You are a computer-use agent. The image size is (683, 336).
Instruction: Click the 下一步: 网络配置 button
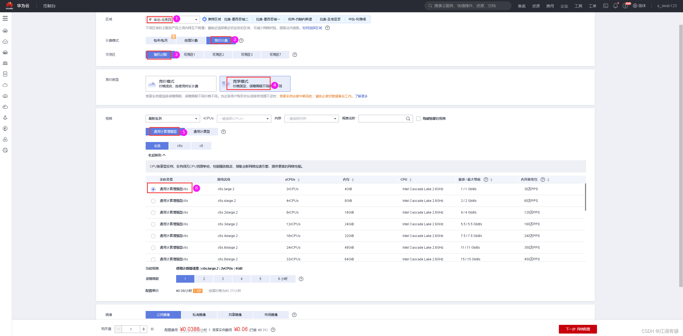578,329
